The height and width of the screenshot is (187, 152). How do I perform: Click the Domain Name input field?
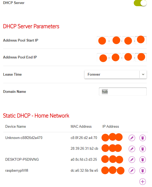point(123,91)
